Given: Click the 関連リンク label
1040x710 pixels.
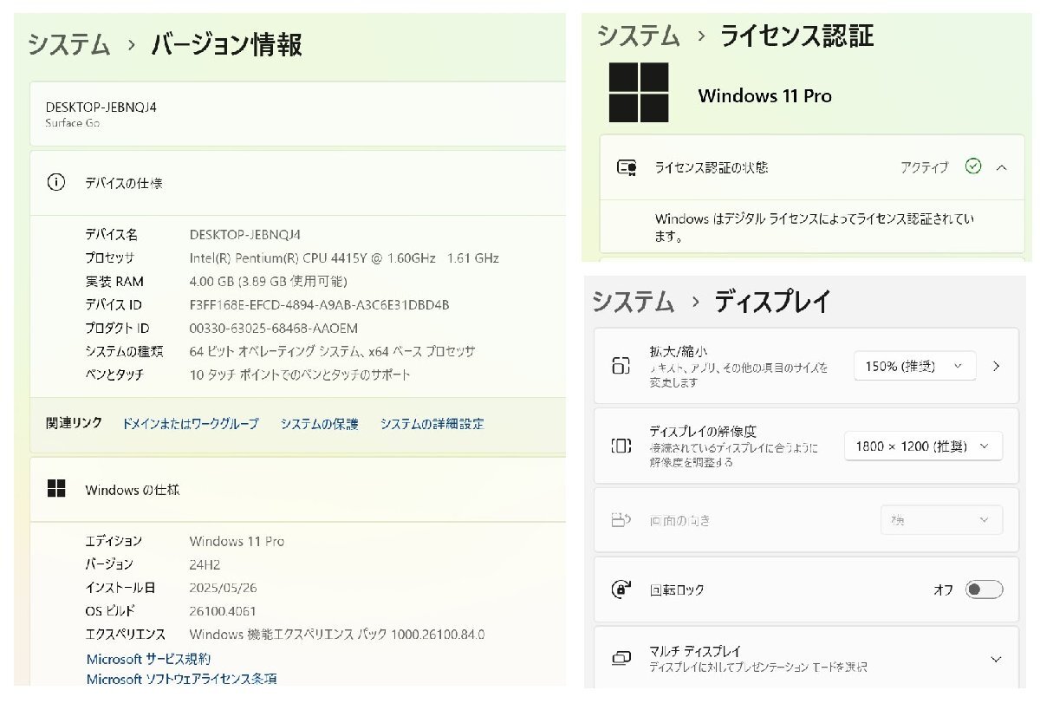Looking at the screenshot, I should [74, 423].
